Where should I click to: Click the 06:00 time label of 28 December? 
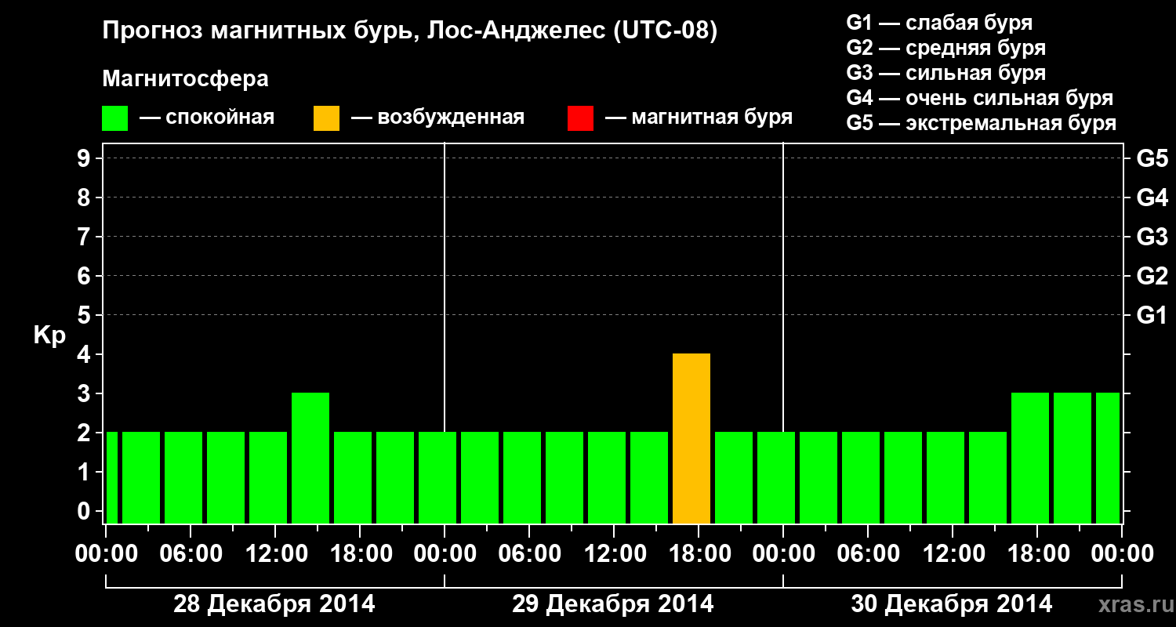point(191,553)
